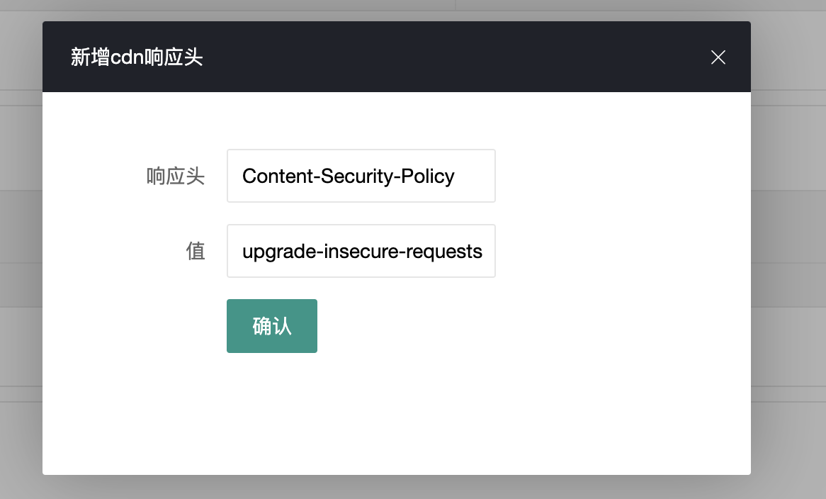Click dimmed backdrop left of the dialog
Viewport: 826px width, 499px height.
[x=21, y=248]
